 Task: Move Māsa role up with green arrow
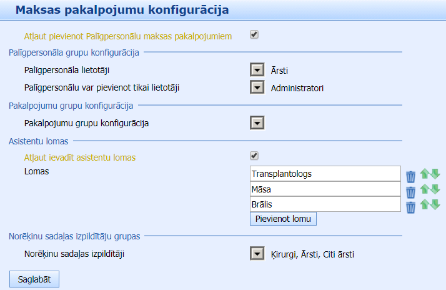pyautogui.click(x=425, y=189)
